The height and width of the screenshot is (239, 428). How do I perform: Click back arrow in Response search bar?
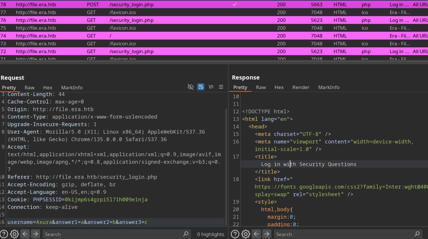click(x=256, y=234)
